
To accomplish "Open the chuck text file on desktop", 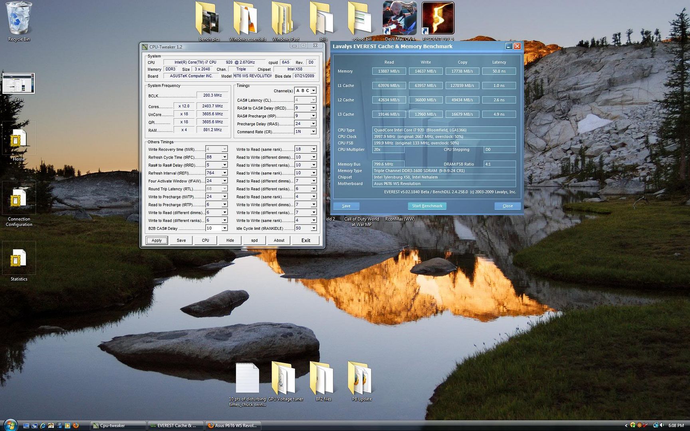I will pyautogui.click(x=247, y=384).
